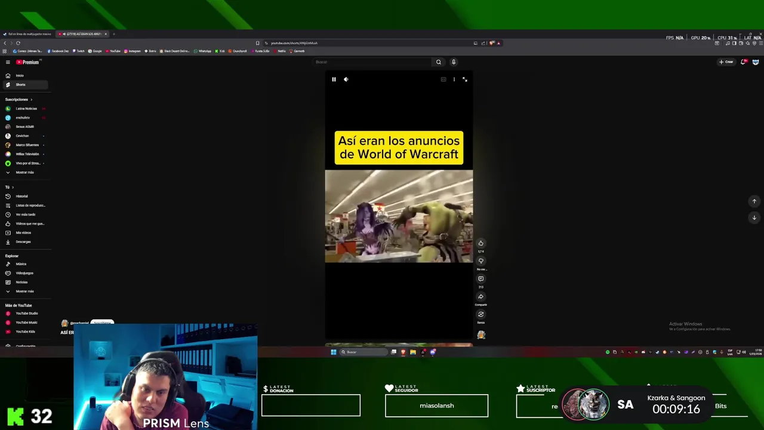The width and height of the screenshot is (764, 430).
Task: Open the Windows Start menu
Action: pos(334,352)
